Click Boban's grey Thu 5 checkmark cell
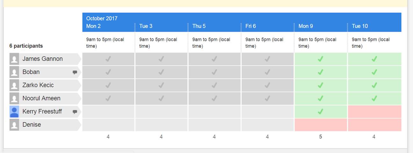This screenshot has width=413, height=153. point(214,72)
